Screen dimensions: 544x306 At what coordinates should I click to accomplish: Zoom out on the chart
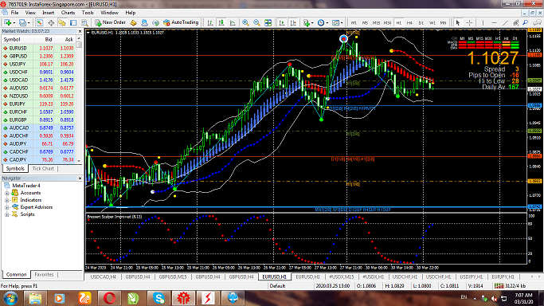(256, 22)
